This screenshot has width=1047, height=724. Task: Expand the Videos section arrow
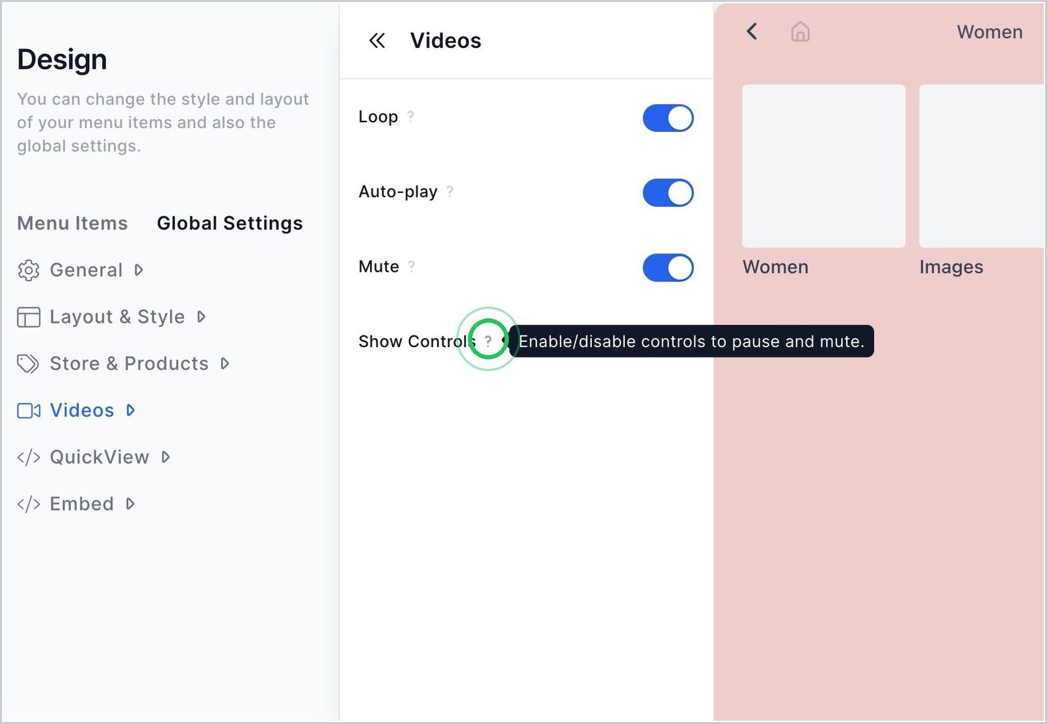[130, 410]
